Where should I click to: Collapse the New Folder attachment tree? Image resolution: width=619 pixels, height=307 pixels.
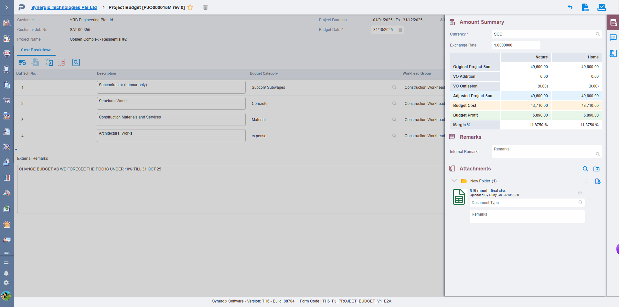[x=454, y=181]
